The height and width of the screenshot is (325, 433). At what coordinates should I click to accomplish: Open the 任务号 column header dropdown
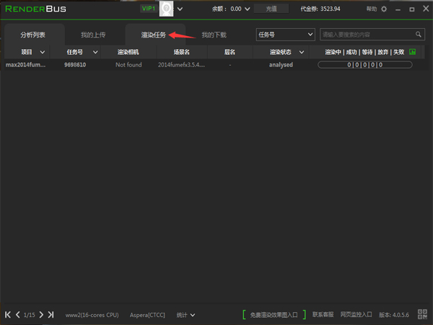[x=95, y=52]
